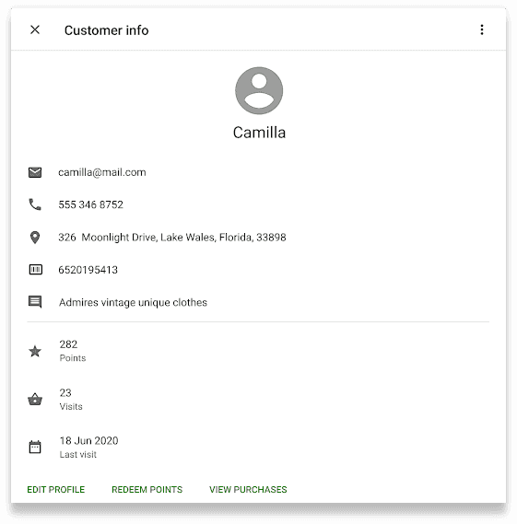The image size is (517, 524).
Task: Click the visits basket icon
Action: (x=35, y=399)
